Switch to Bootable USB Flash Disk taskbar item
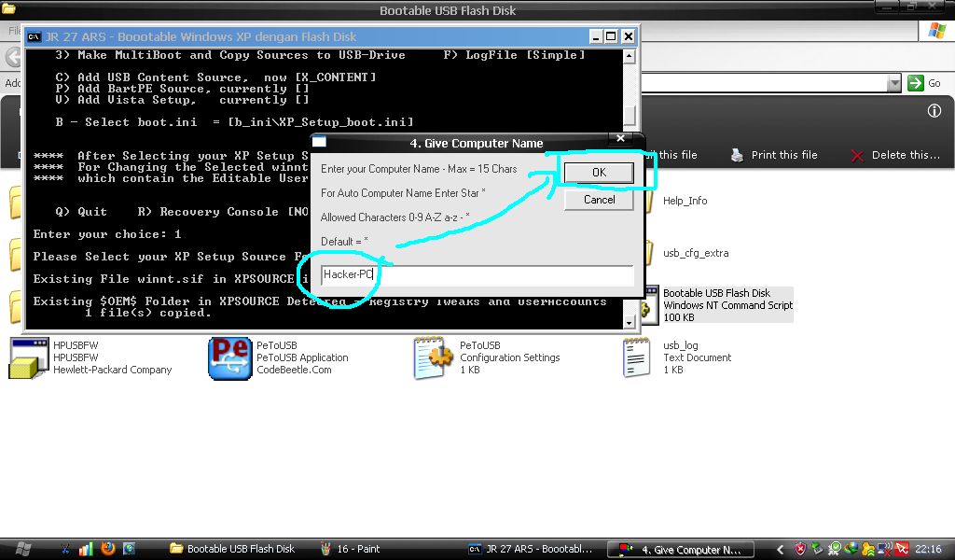 click(232, 549)
